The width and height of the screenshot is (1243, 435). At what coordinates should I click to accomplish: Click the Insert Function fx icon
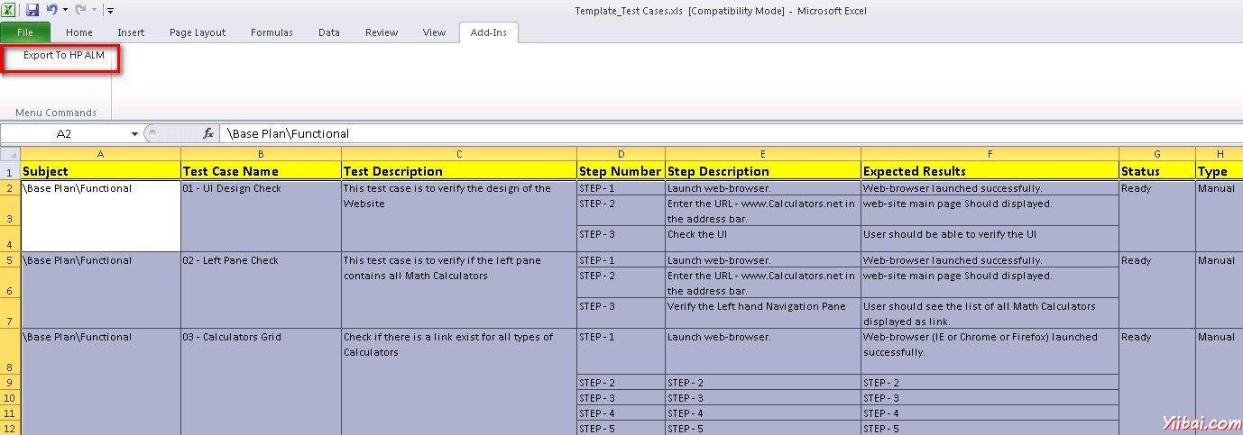[x=208, y=133]
